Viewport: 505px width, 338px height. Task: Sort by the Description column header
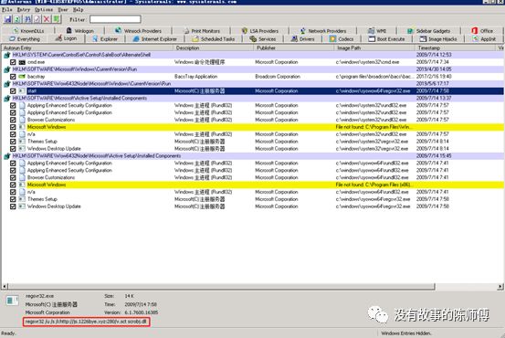pos(214,48)
